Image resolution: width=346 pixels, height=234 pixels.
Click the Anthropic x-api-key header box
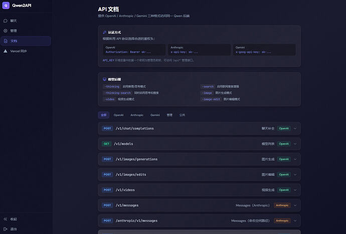pyautogui.click(x=199, y=50)
